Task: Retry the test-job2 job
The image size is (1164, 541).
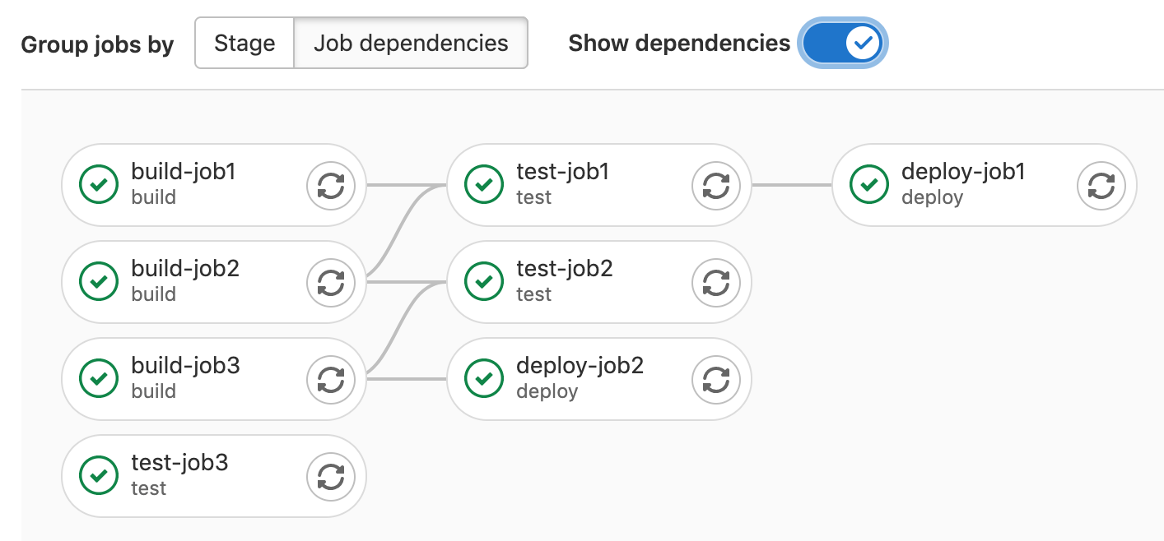Action: [716, 282]
